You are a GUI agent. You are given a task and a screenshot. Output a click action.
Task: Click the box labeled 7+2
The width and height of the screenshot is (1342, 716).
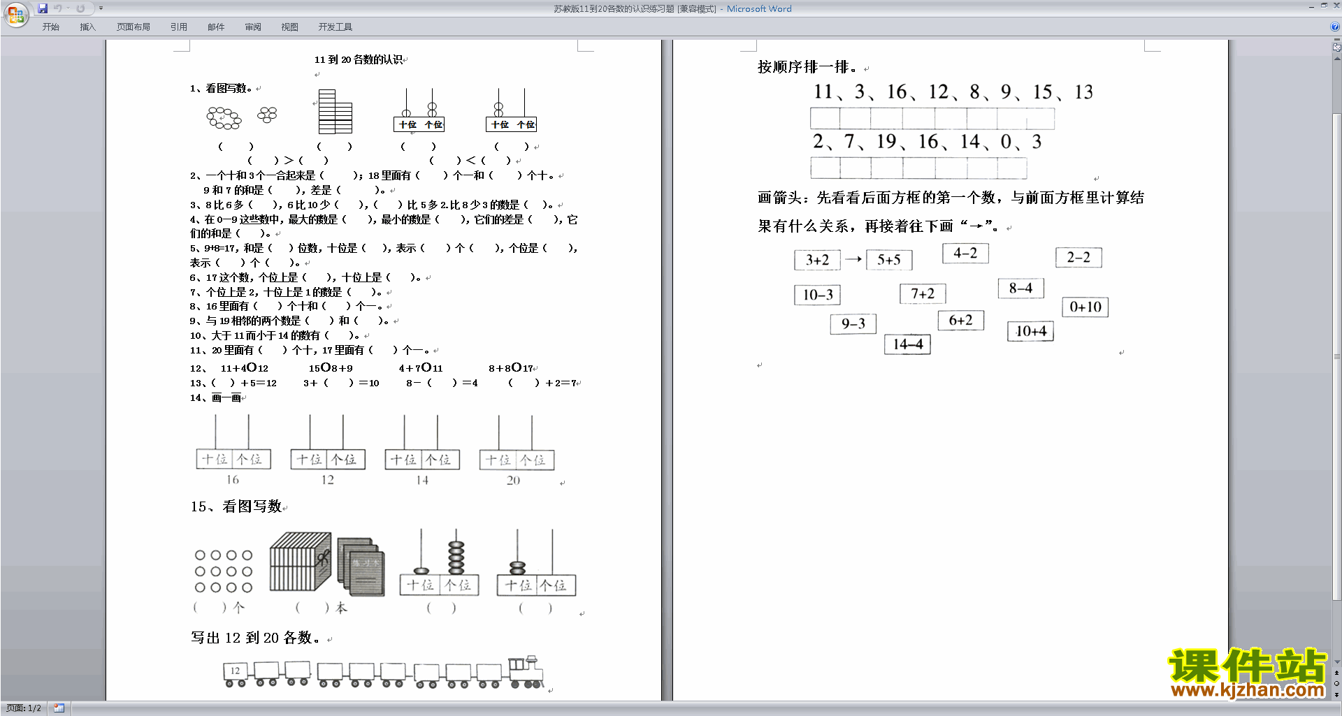pos(923,294)
